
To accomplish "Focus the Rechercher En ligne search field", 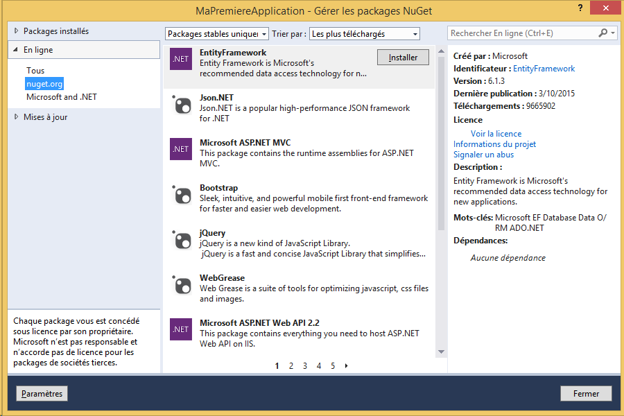I will pyautogui.click(x=523, y=33).
